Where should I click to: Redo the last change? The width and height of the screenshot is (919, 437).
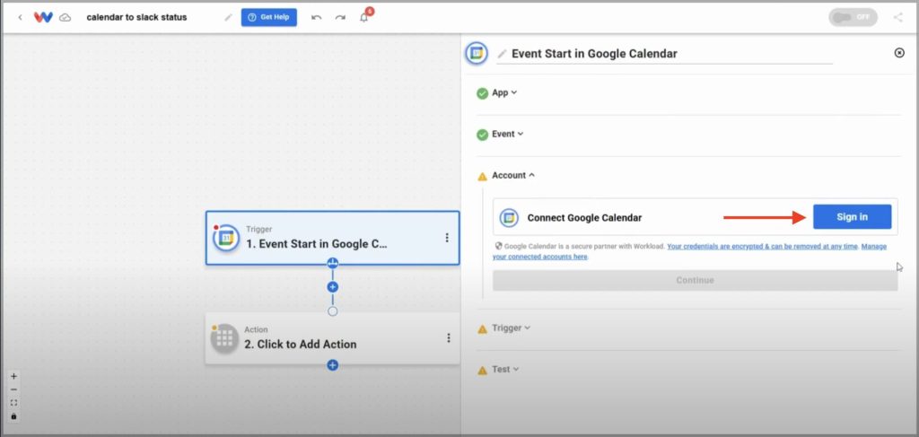(340, 18)
